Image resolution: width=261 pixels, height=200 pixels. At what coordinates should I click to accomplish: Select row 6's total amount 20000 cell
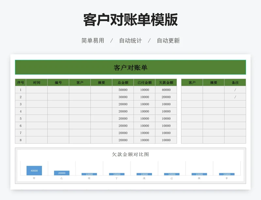(x=123, y=126)
